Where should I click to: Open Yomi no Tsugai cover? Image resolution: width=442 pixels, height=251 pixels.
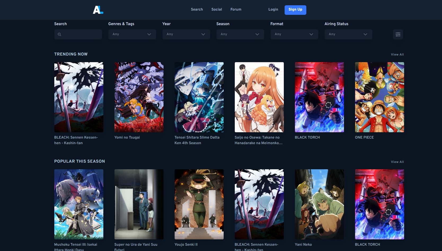(139, 97)
